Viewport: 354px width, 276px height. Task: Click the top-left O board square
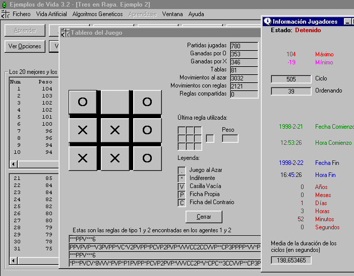click(83, 102)
